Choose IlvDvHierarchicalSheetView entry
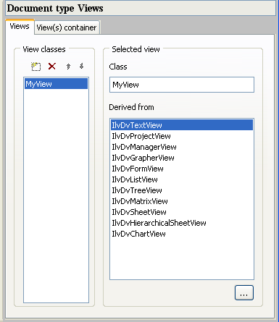Viewport: 279px width, 322px height. tap(182, 223)
